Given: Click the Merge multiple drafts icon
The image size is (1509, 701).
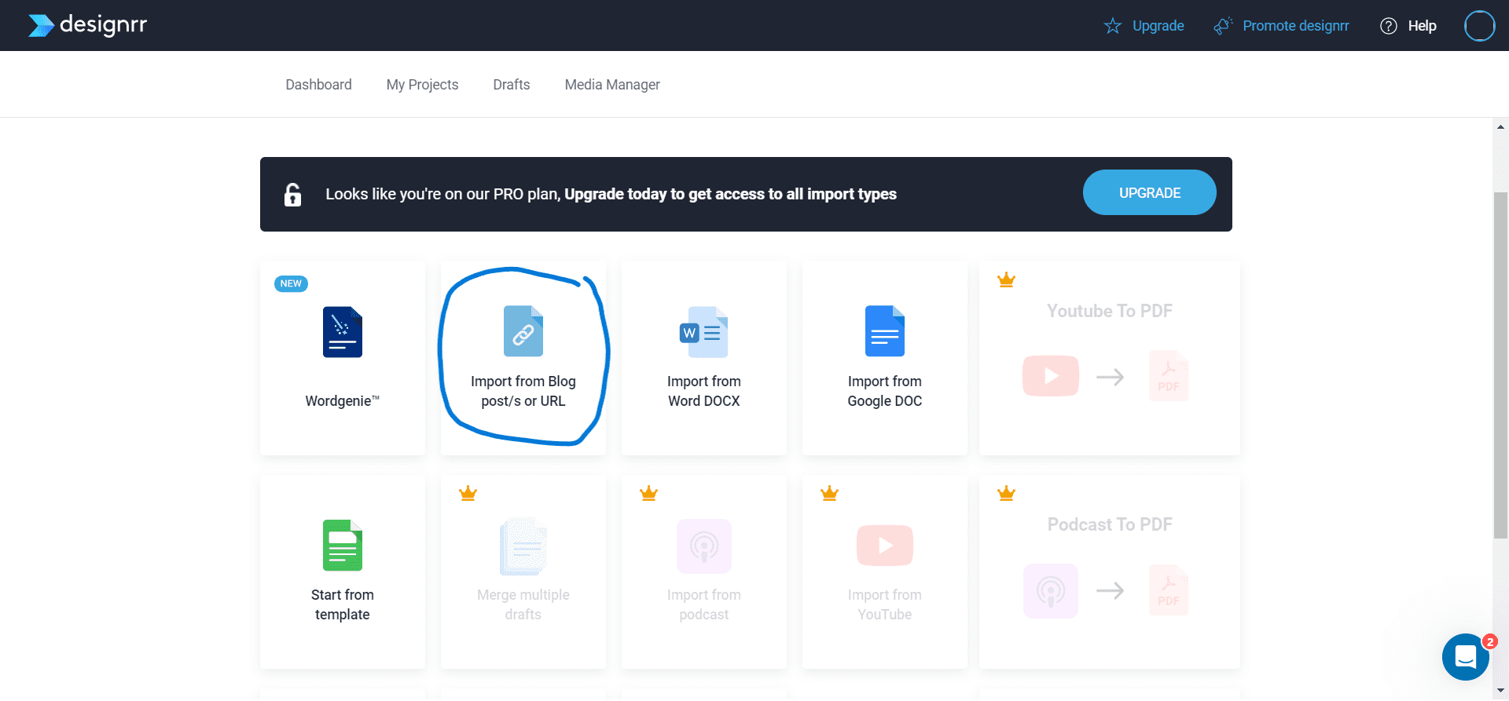Looking at the screenshot, I should 523,546.
